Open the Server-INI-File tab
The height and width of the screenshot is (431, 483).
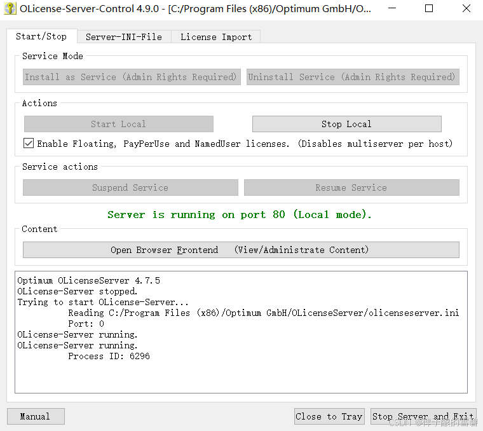(x=124, y=37)
